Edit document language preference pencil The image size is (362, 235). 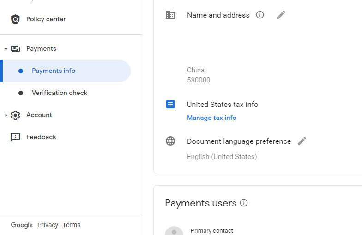[302, 141]
